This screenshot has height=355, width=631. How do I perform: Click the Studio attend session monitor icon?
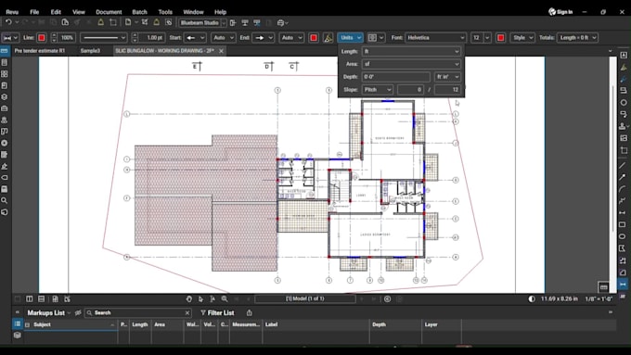click(245, 23)
